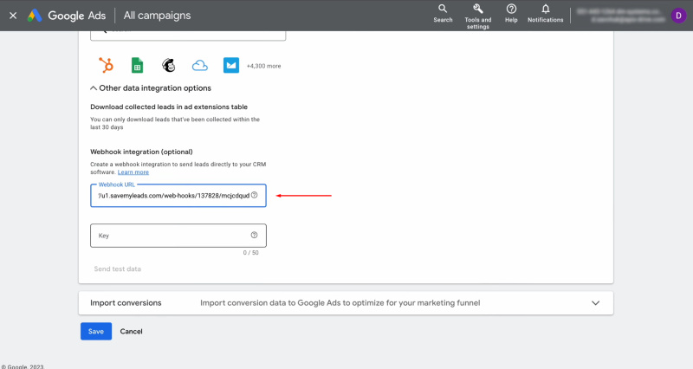Open the Learn more link
This screenshot has width=693, height=369.
pos(133,172)
